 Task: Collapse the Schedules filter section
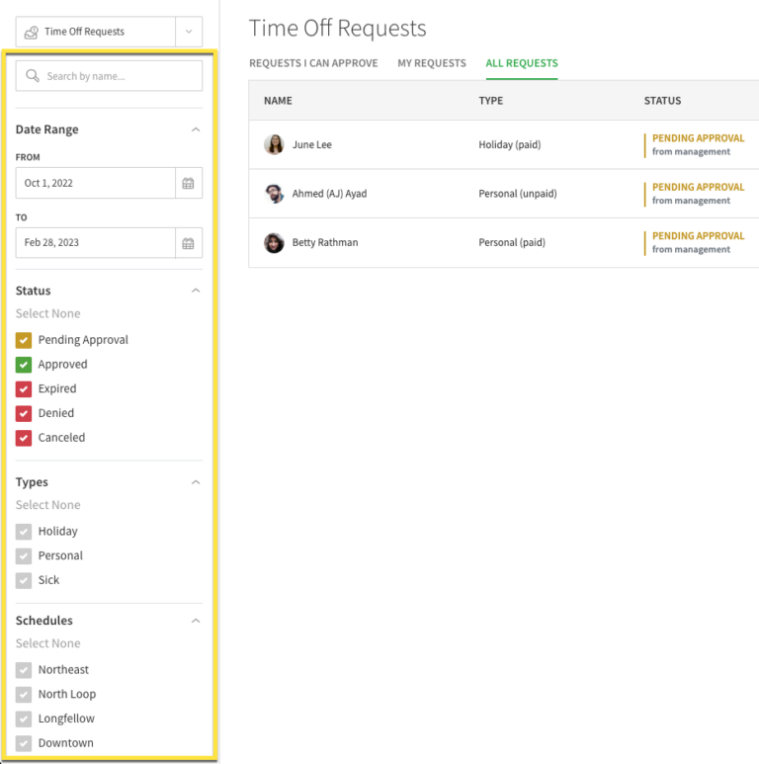click(x=196, y=621)
